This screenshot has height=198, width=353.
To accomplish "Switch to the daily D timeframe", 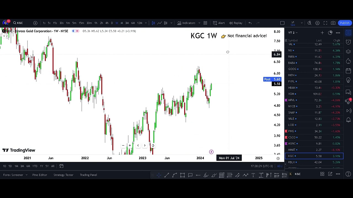I will point(112,23).
